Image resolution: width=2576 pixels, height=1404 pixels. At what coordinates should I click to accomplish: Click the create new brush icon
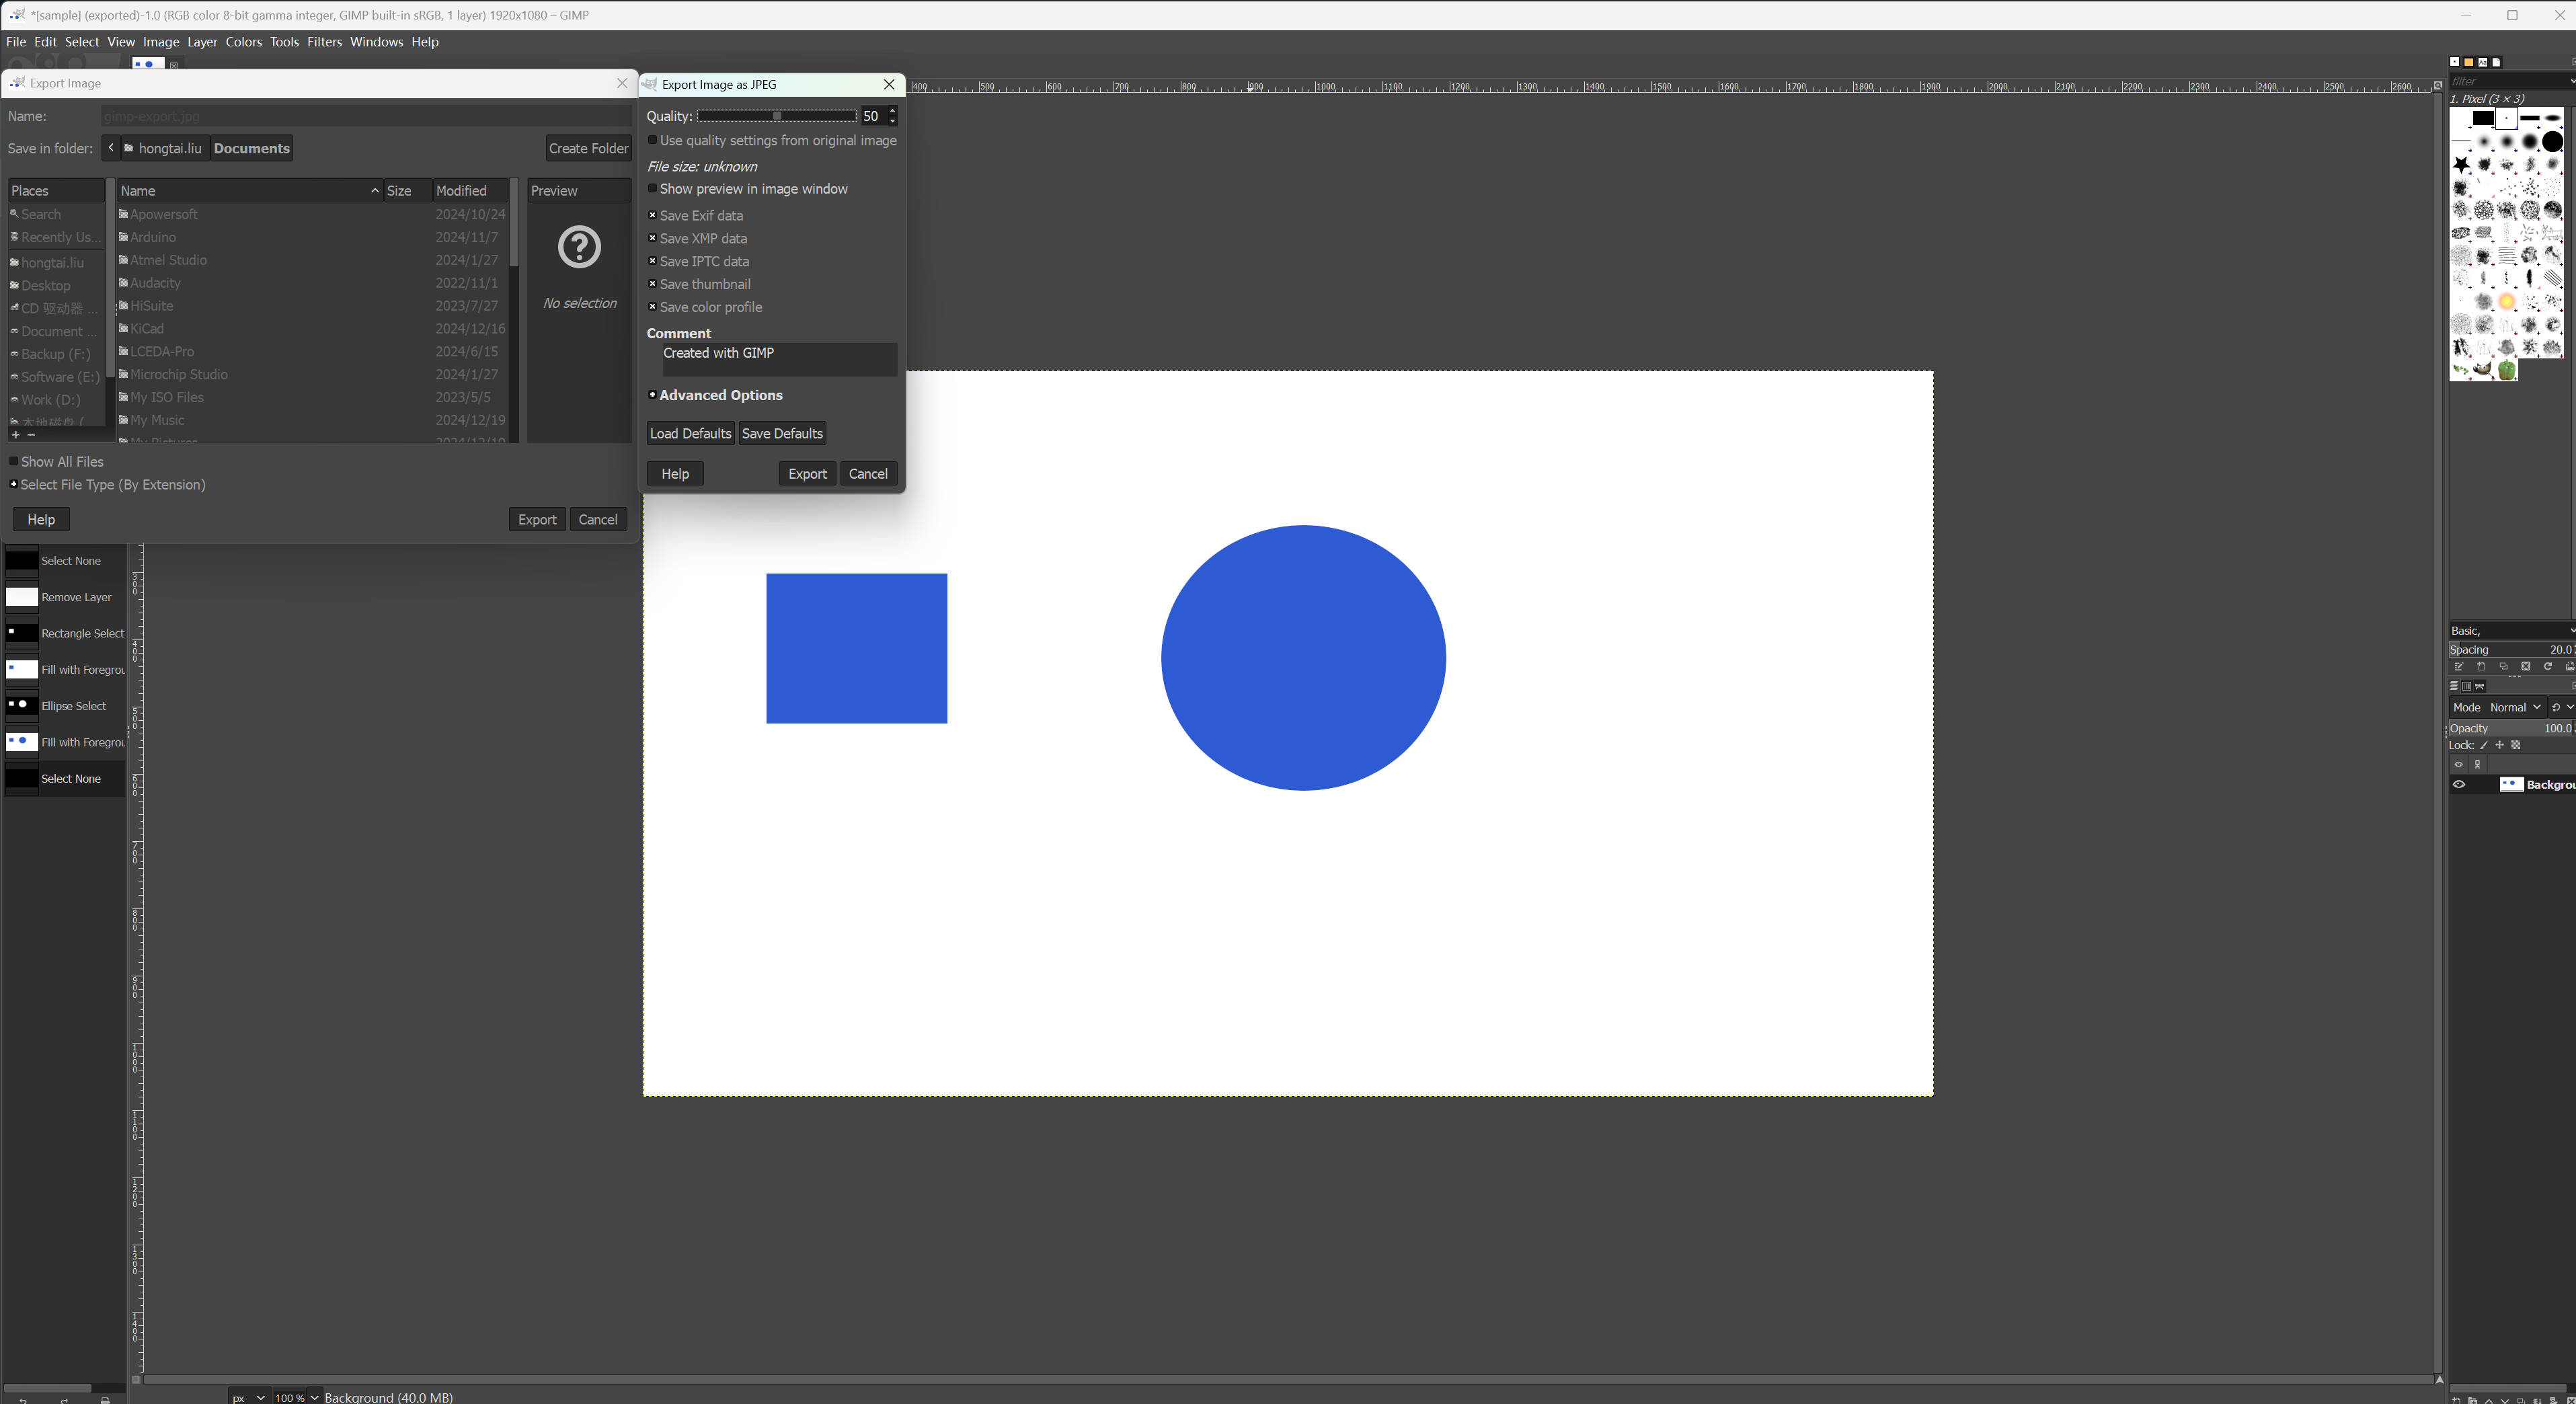point(2481,667)
